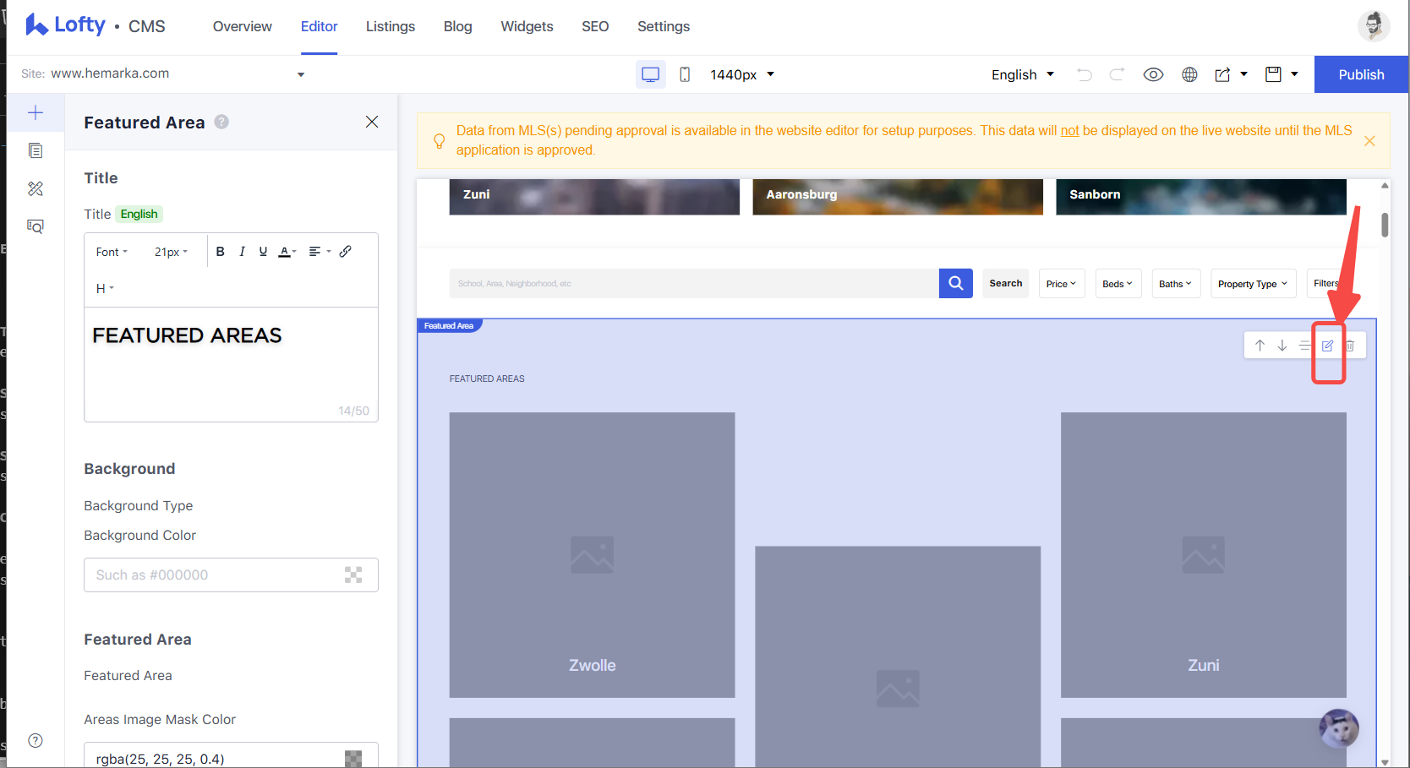1410x768 pixels.
Task: Move the Featured Area block up
Action: pyautogui.click(x=1260, y=346)
